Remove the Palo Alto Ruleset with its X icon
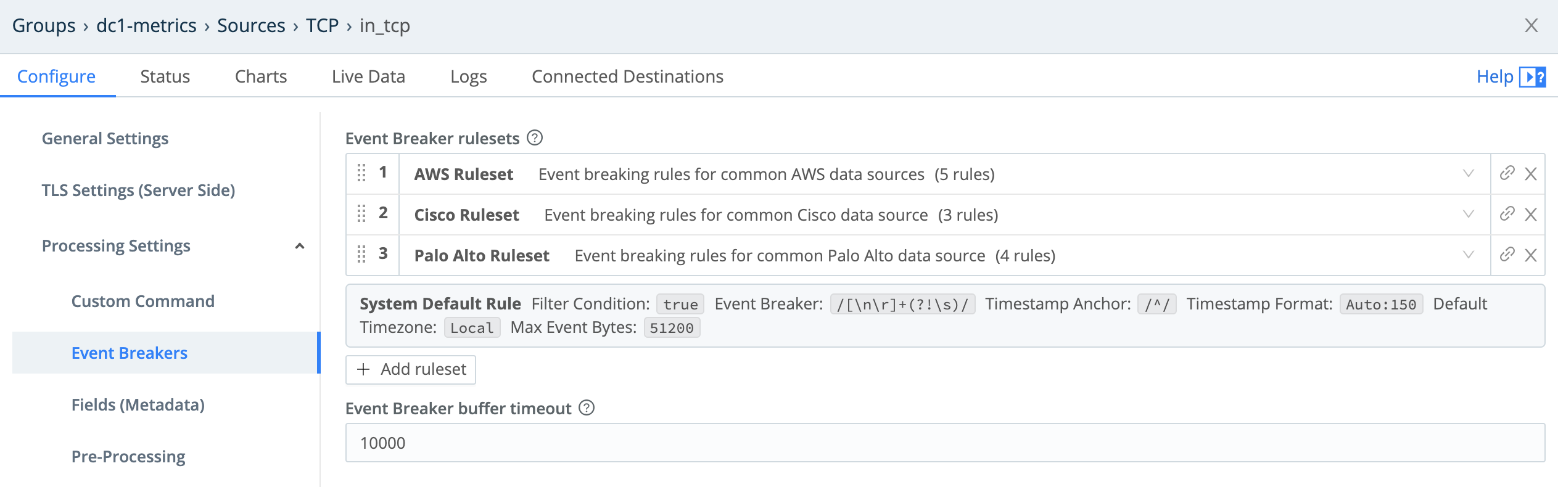Screen dimensions: 1558x487 (x=1531, y=255)
